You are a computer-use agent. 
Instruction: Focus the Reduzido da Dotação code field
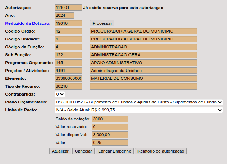[x=68, y=23]
